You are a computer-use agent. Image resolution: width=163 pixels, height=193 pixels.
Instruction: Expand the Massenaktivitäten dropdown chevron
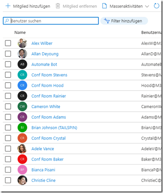click(x=147, y=6)
